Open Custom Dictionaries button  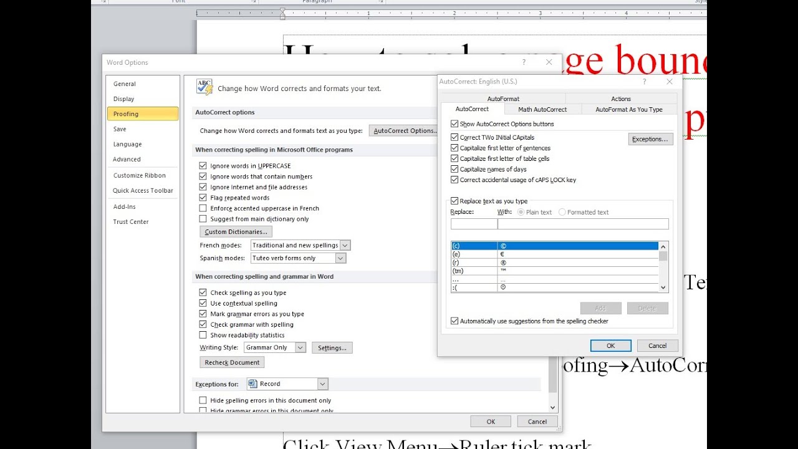[x=236, y=231]
